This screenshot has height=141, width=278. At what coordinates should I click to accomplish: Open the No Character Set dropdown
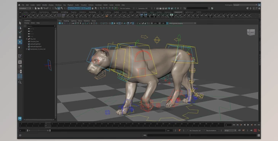click(195, 131)
